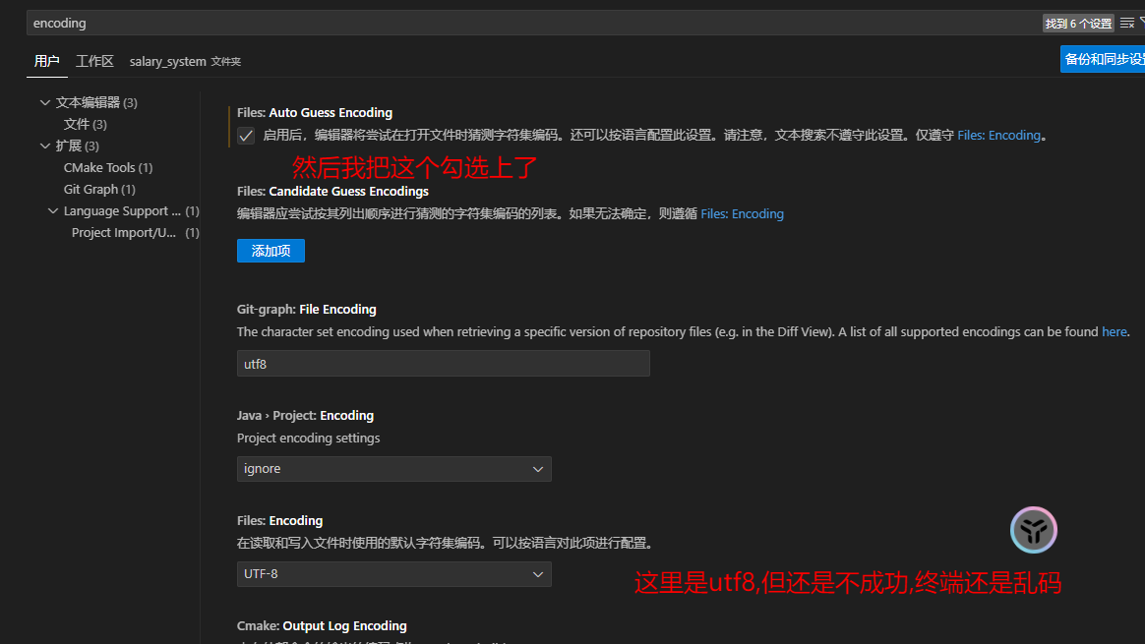Click the here link for supported encodings

point(1114,331)
